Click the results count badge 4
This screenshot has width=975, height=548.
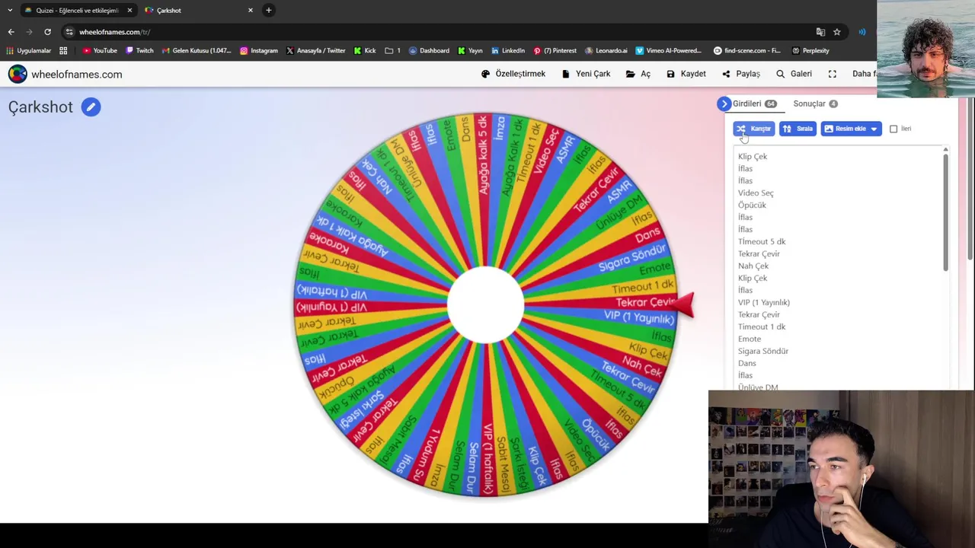833,104
